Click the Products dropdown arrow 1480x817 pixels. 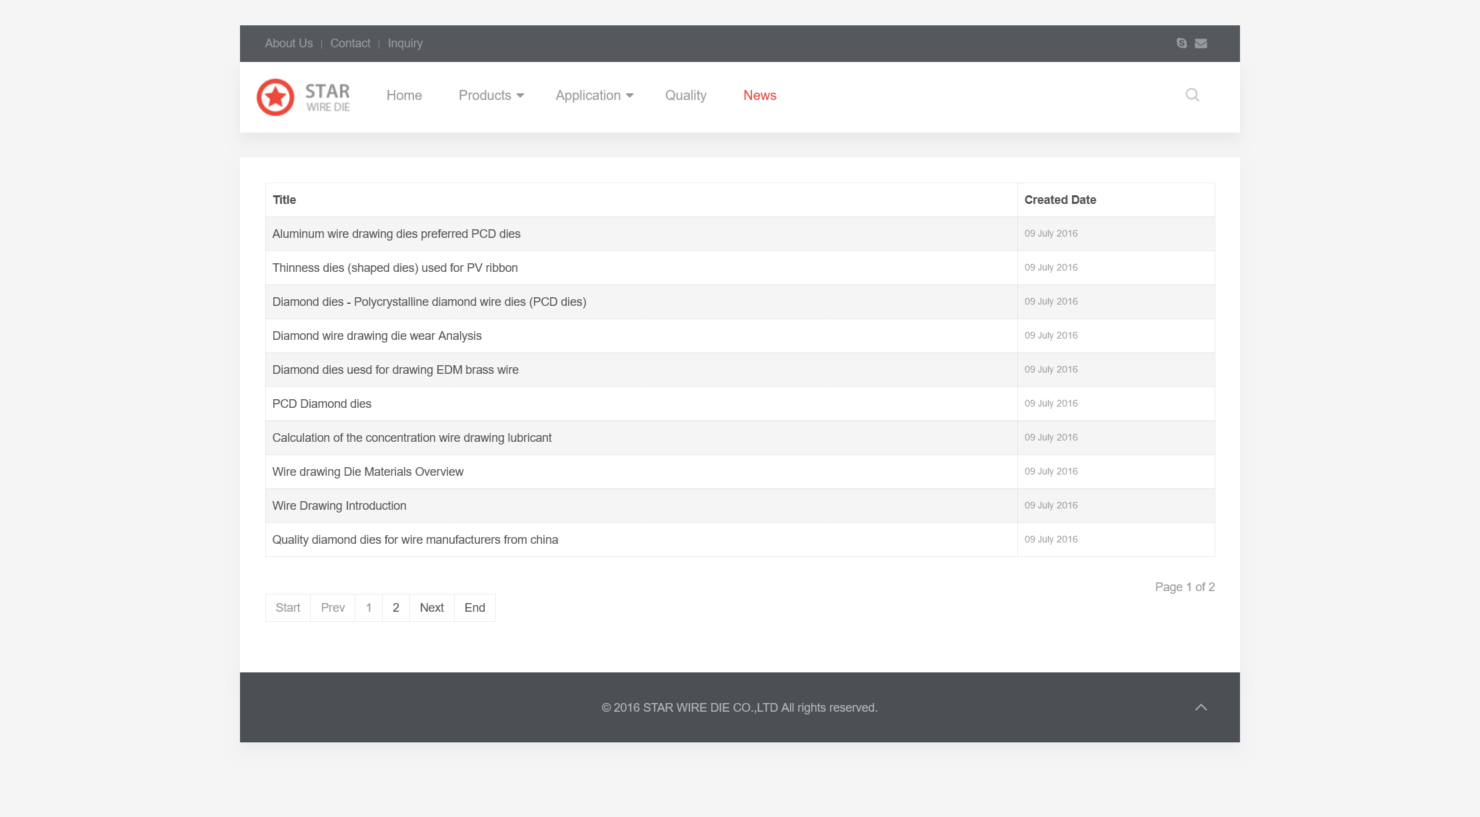(x=519, y=95)
